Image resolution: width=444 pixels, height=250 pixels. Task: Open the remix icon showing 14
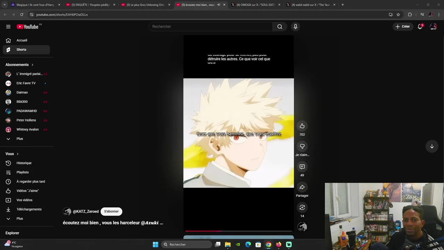(302, 207)
